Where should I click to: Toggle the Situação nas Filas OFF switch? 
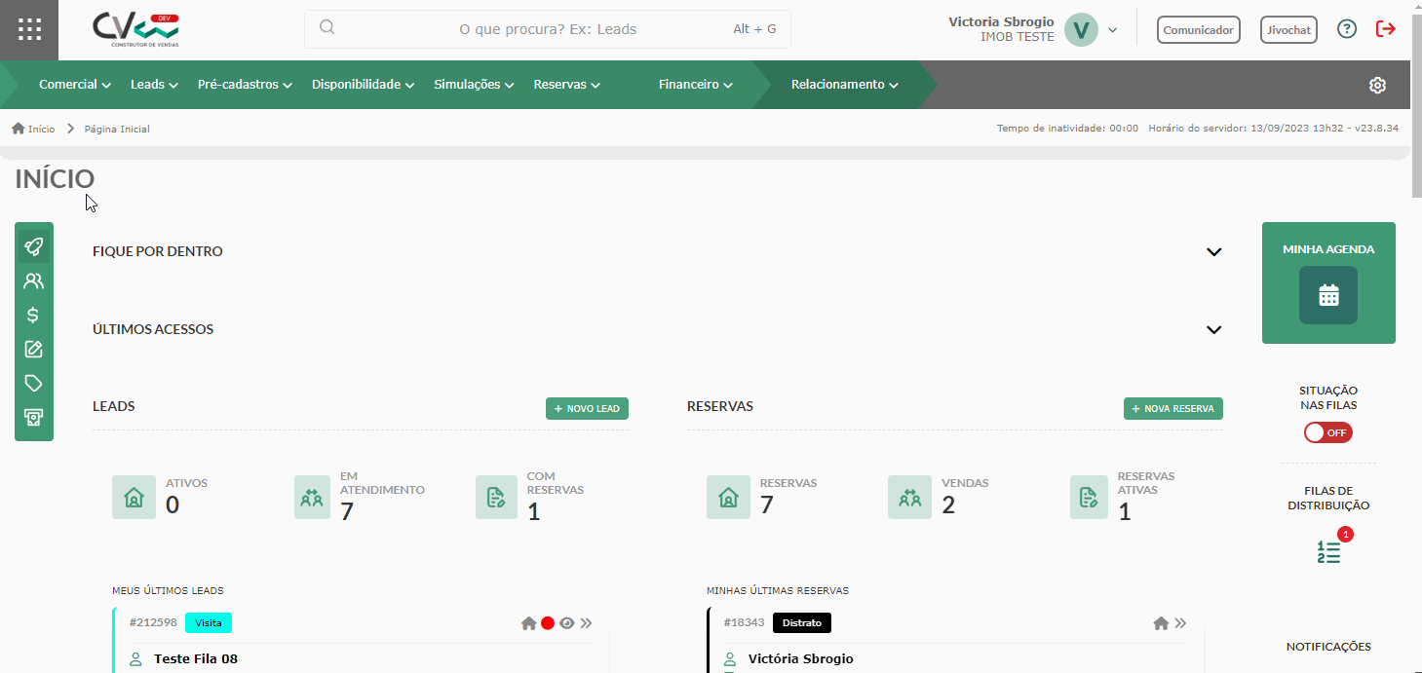(1328, 432)
